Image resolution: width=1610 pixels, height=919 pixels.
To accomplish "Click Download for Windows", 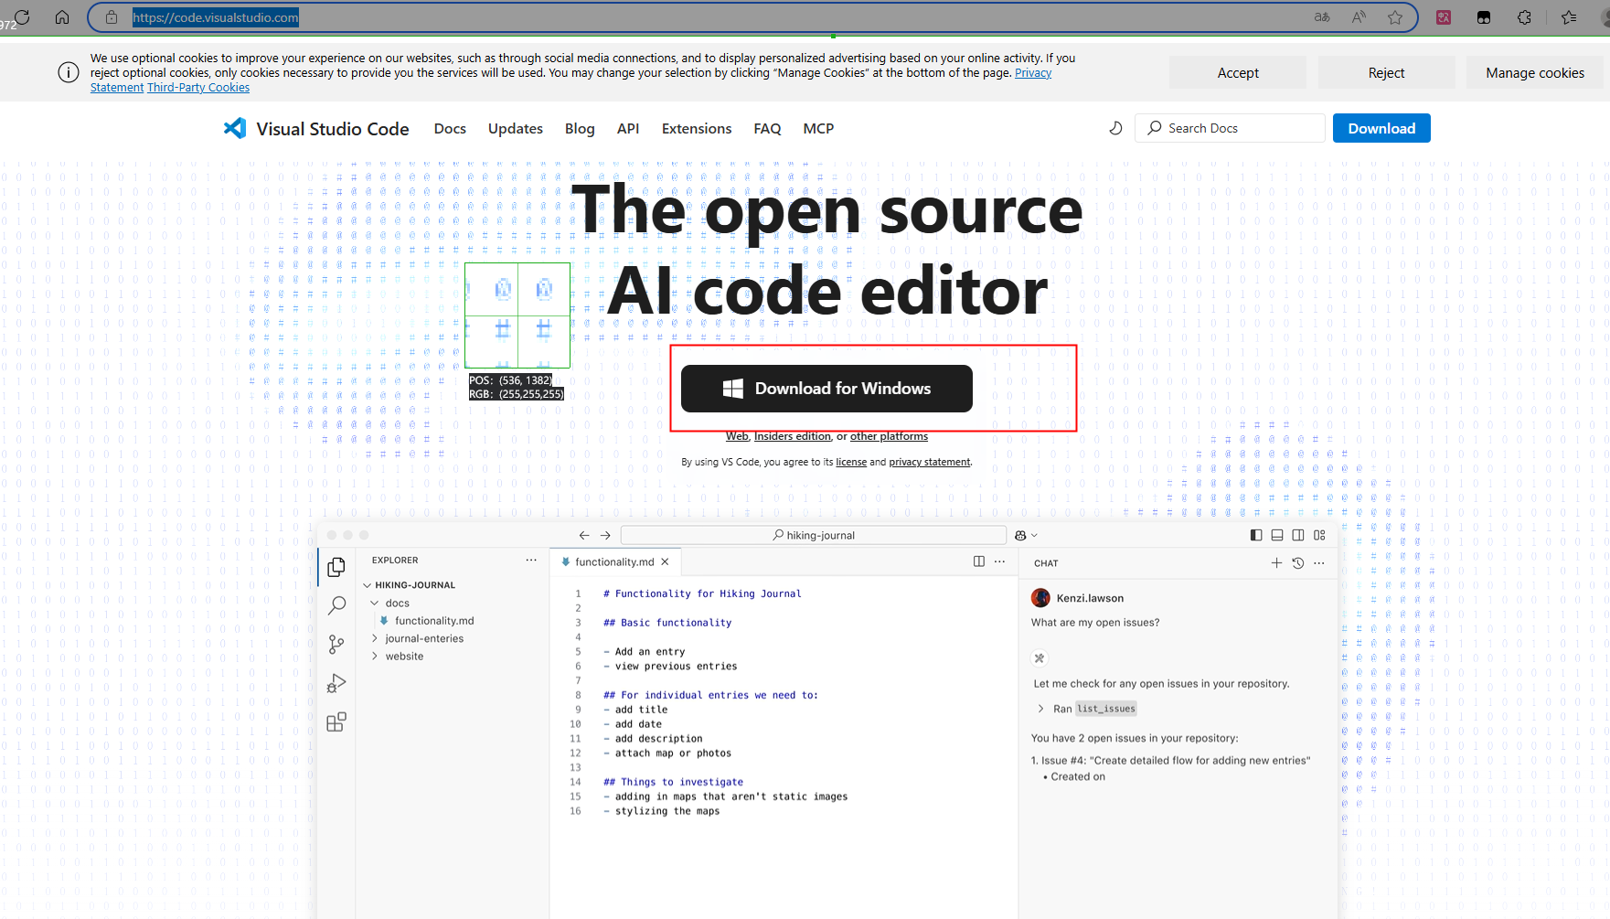I will click(x=826, y=389).
